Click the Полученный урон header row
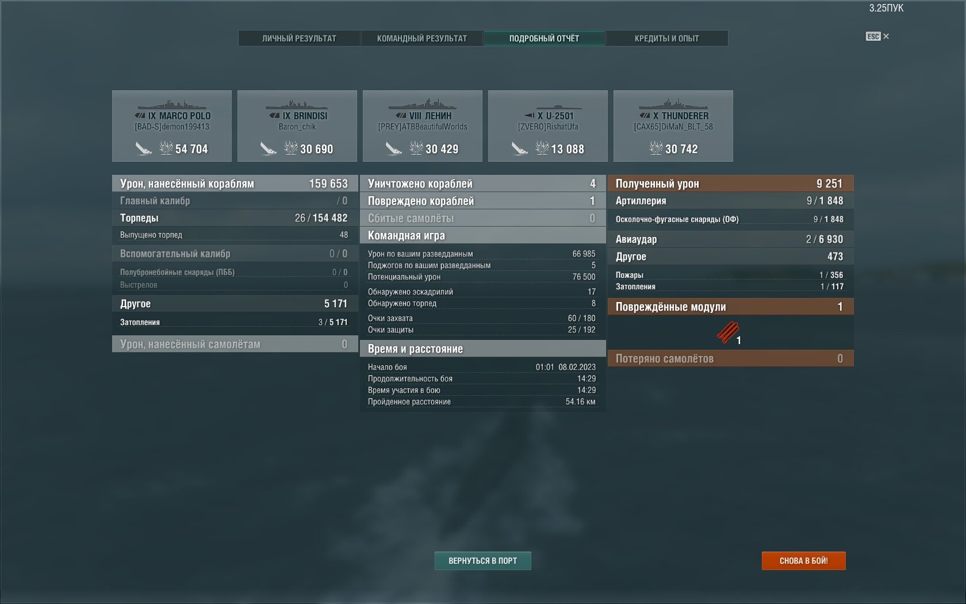This screenshot has width=966, height=604. tap(730, 184)
